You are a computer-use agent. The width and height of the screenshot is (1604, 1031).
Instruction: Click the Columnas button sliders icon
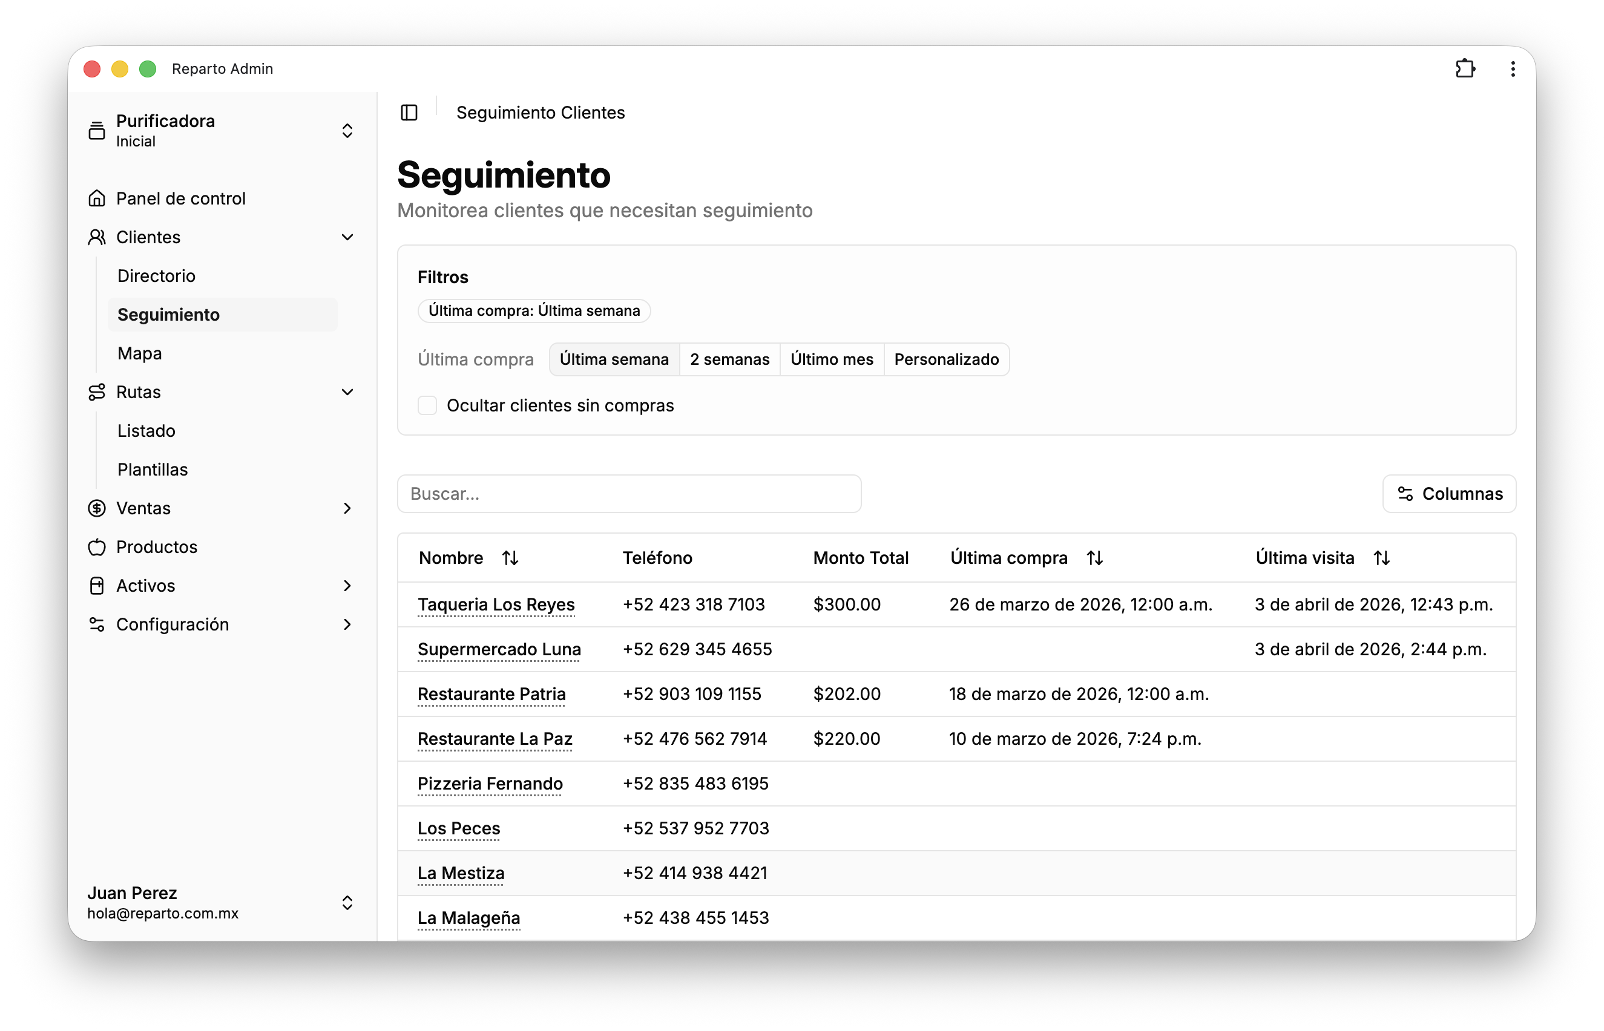pyautogui.click(x=1405, y=494)
